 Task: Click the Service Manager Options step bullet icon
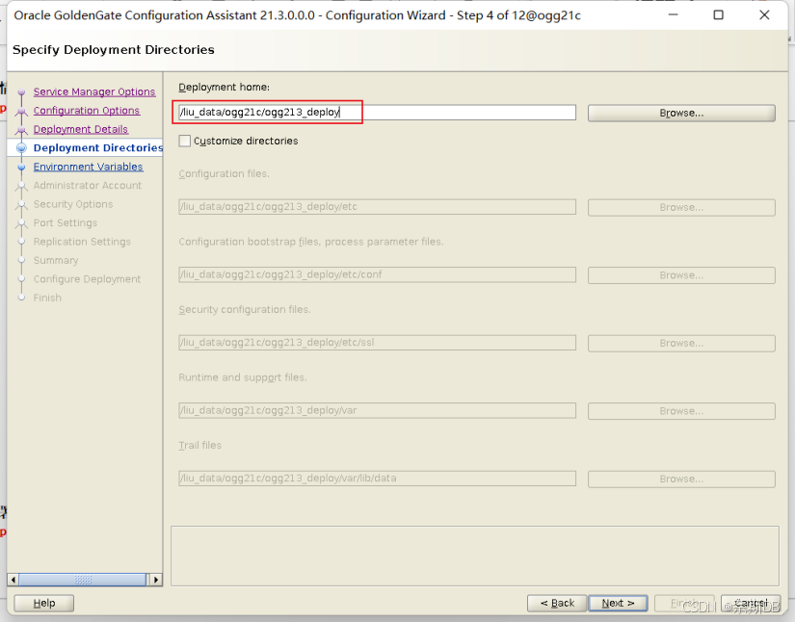point(21,92)
